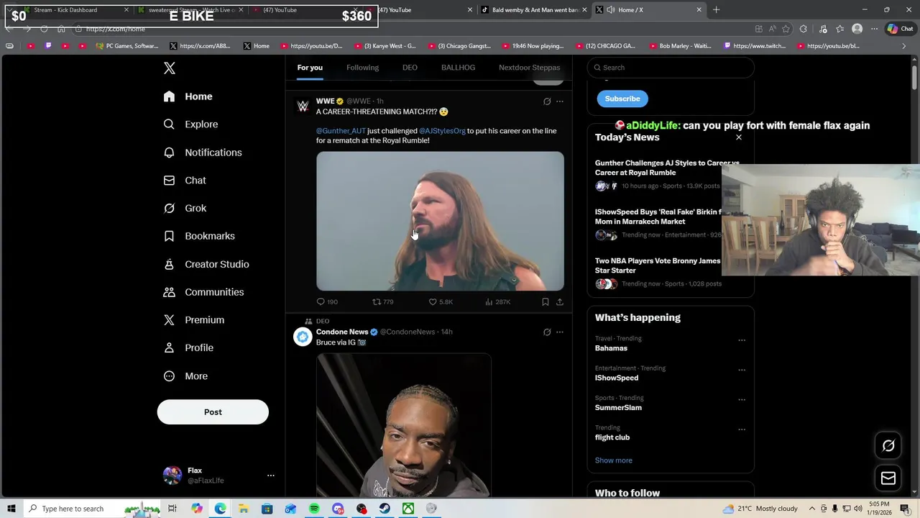Screen dimensions: 920x518
Task: Reply to the WWE post
Action: click(x=327, y=302)
